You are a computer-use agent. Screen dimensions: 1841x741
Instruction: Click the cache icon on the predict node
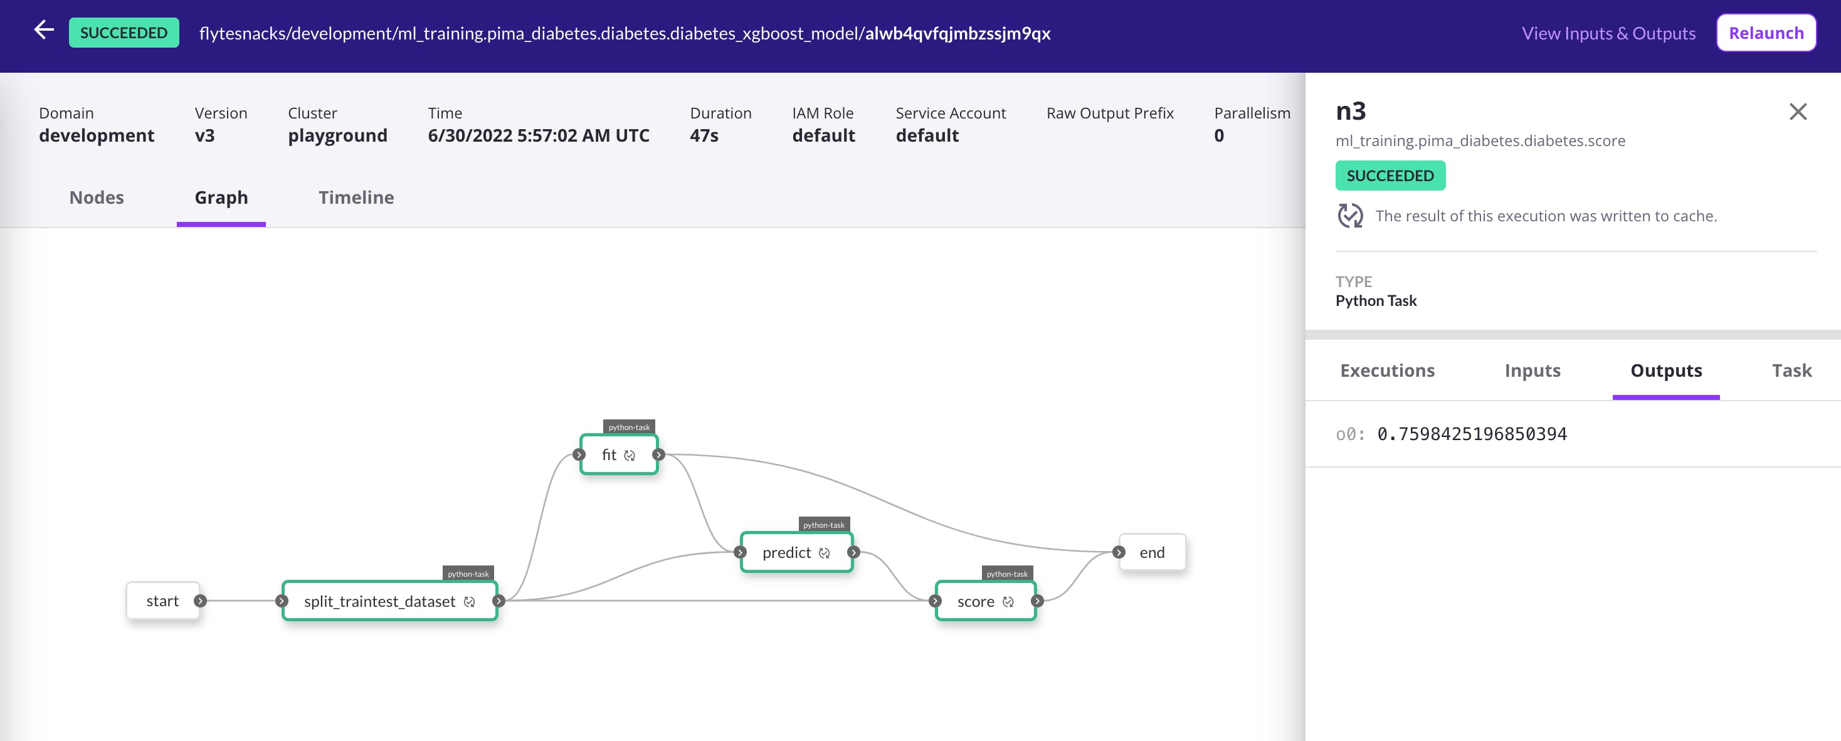(x=825, y=553)
